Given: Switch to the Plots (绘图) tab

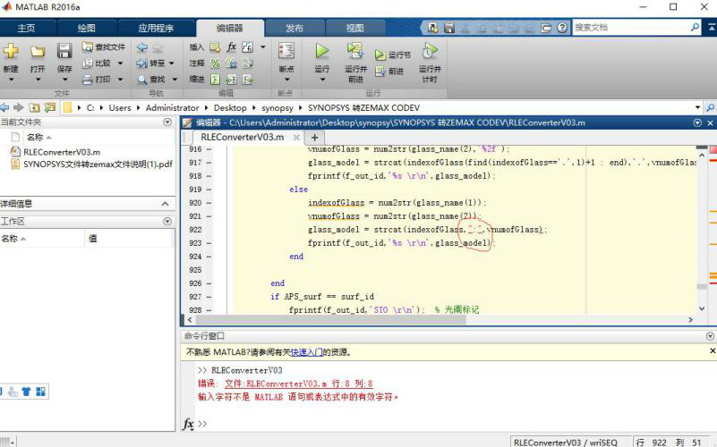Looking at the screenshot, I should (87, 28).
